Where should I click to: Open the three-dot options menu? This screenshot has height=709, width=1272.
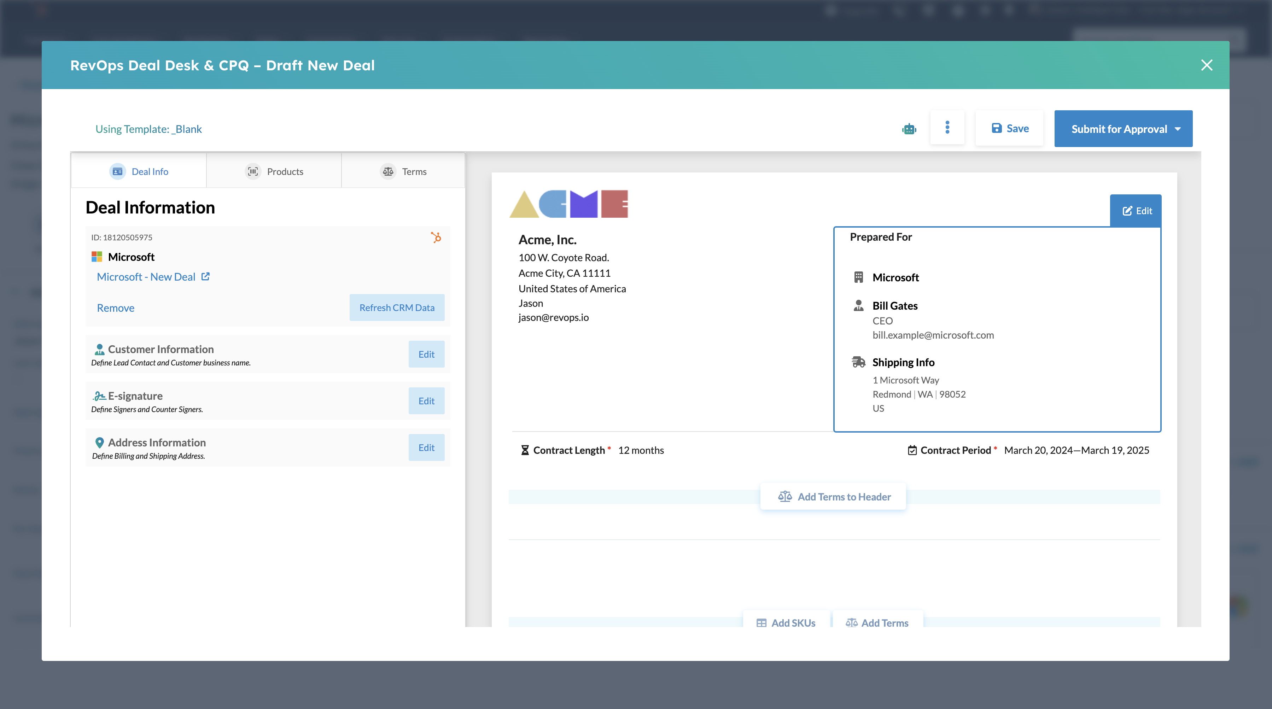(947, 127)
